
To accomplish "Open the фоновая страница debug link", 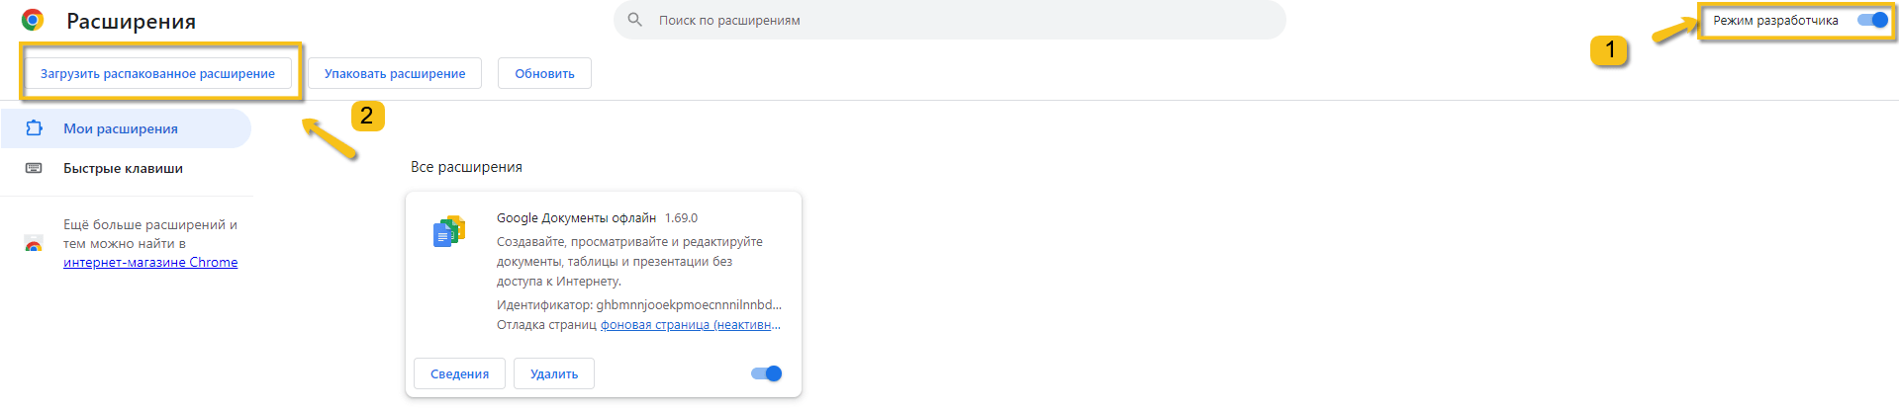I will 691,325.
